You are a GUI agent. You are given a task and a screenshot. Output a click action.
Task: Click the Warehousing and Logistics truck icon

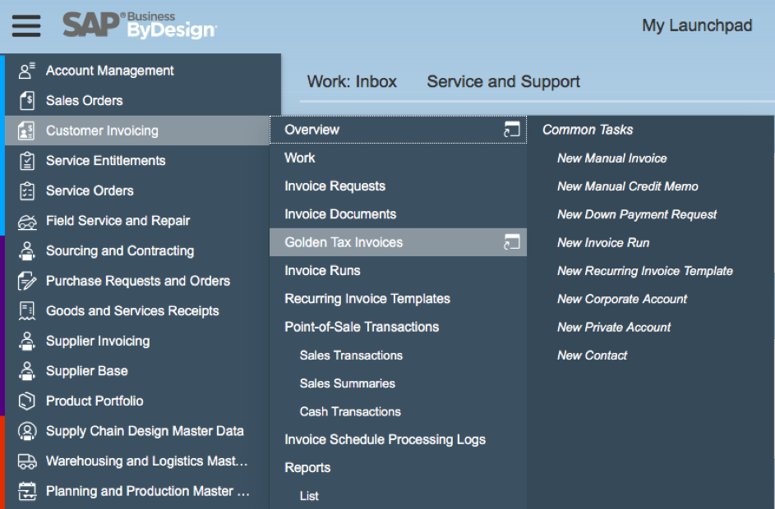click(26, 461)
